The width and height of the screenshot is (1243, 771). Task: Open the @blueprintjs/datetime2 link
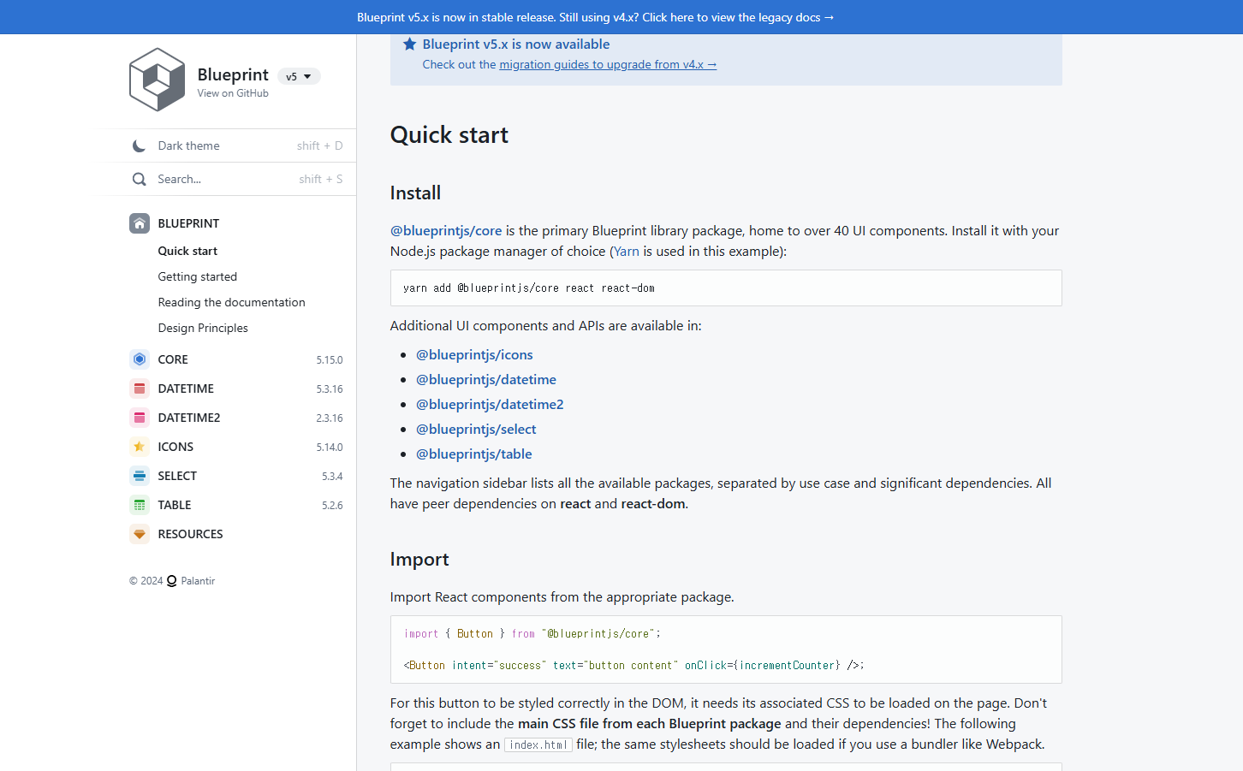tap(490, 404)
